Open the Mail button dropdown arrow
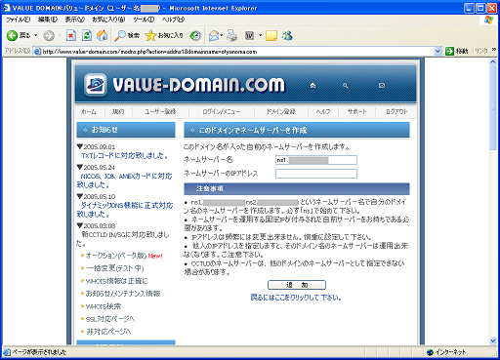The image size is (500, 360). 222,35
